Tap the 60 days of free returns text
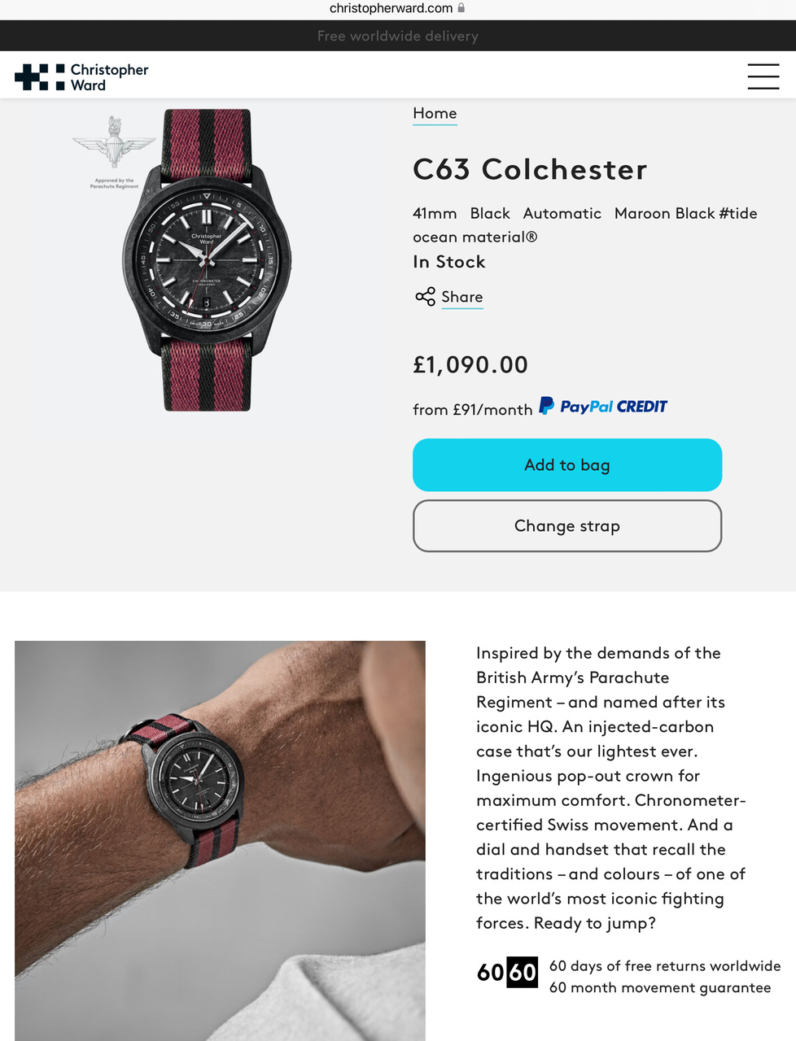 tap(664, 965)
